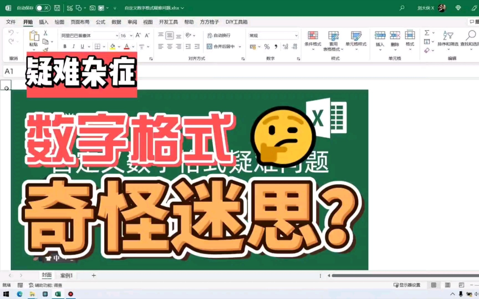Enable underline formatting
Screen dimensions: 479x299
[x=83, y=46]
